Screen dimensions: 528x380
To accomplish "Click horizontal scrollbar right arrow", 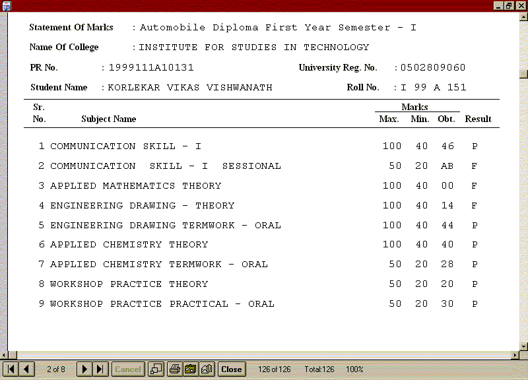I will click(x=515, y=355).
